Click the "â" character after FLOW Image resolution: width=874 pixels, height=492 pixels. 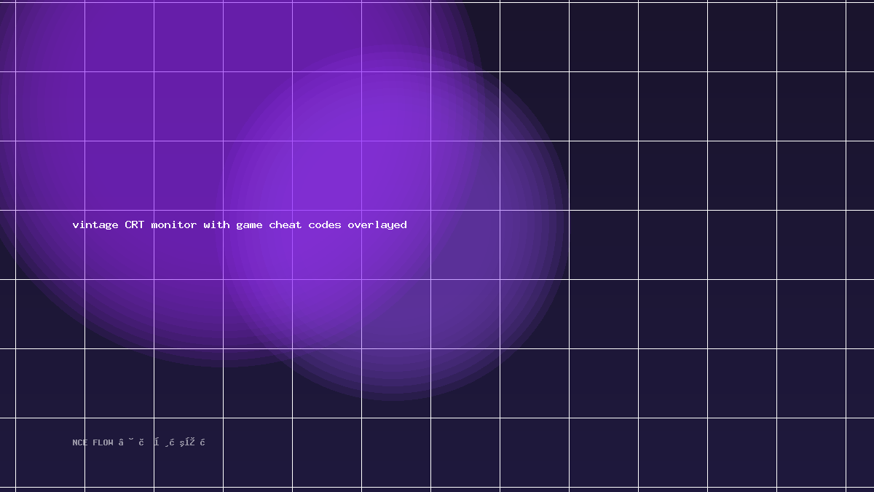[x=121, y=442]
